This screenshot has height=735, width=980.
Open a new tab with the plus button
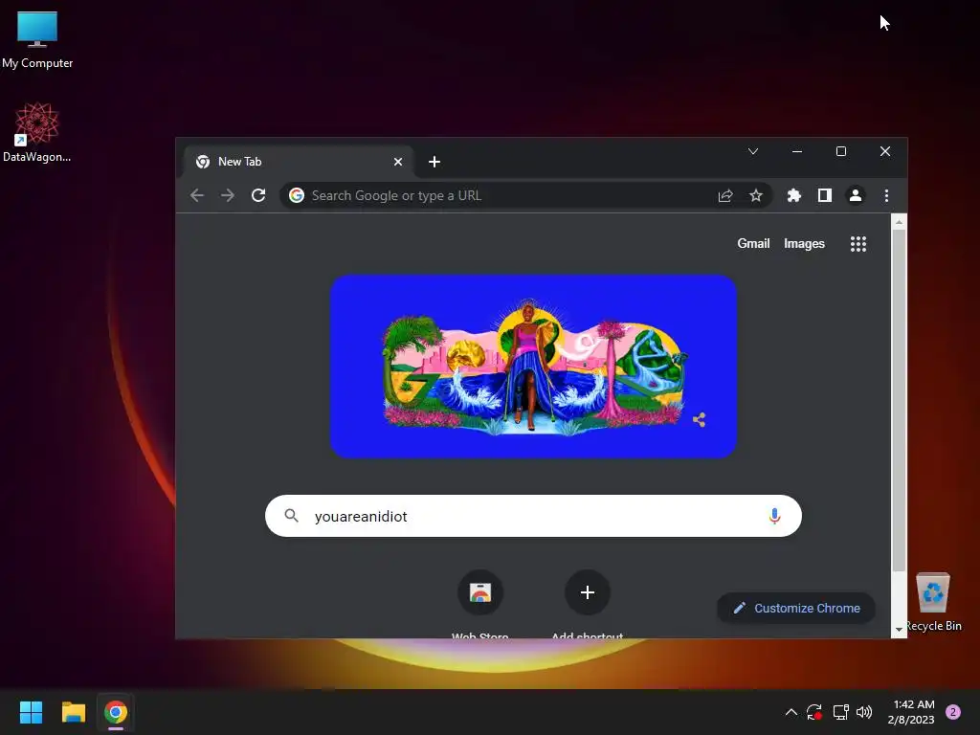(434, 162)
